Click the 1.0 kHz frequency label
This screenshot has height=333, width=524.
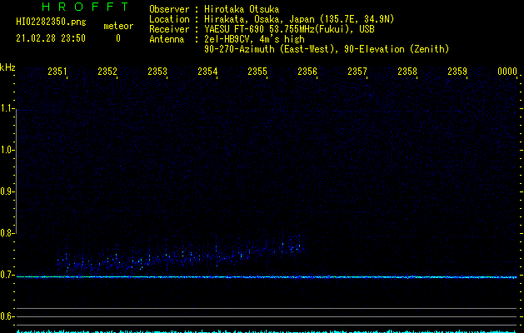(7, 150)
